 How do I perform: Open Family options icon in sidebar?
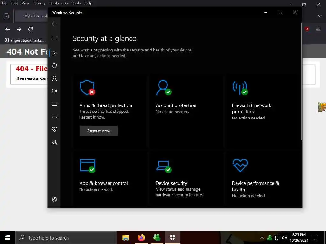(x=54, y=142)
